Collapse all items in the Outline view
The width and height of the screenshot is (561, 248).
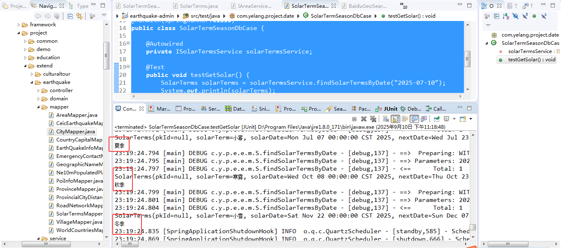click(x=497, y=16)
